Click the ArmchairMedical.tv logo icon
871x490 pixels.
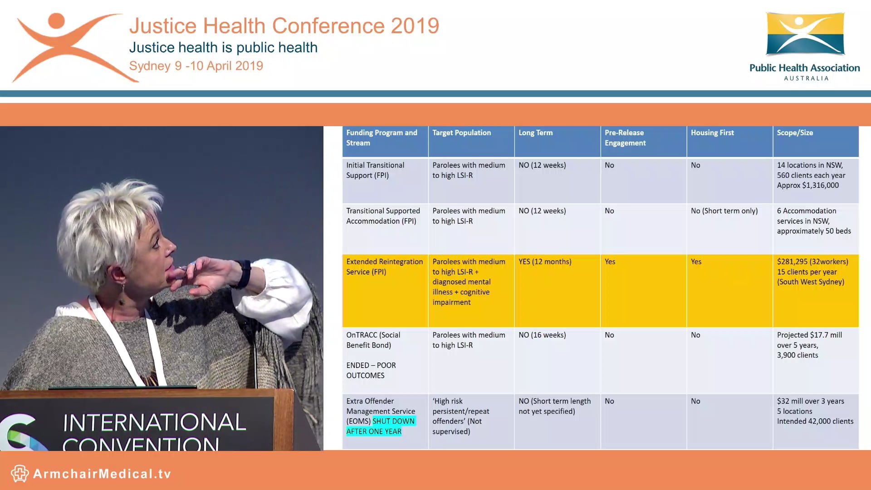(20, 474)
